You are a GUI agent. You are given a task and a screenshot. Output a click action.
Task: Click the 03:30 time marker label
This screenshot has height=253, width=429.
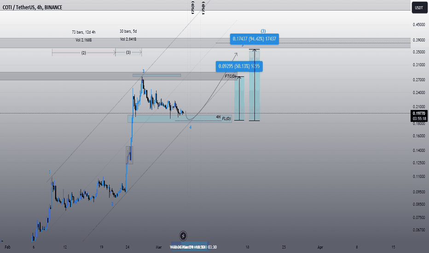212,247
